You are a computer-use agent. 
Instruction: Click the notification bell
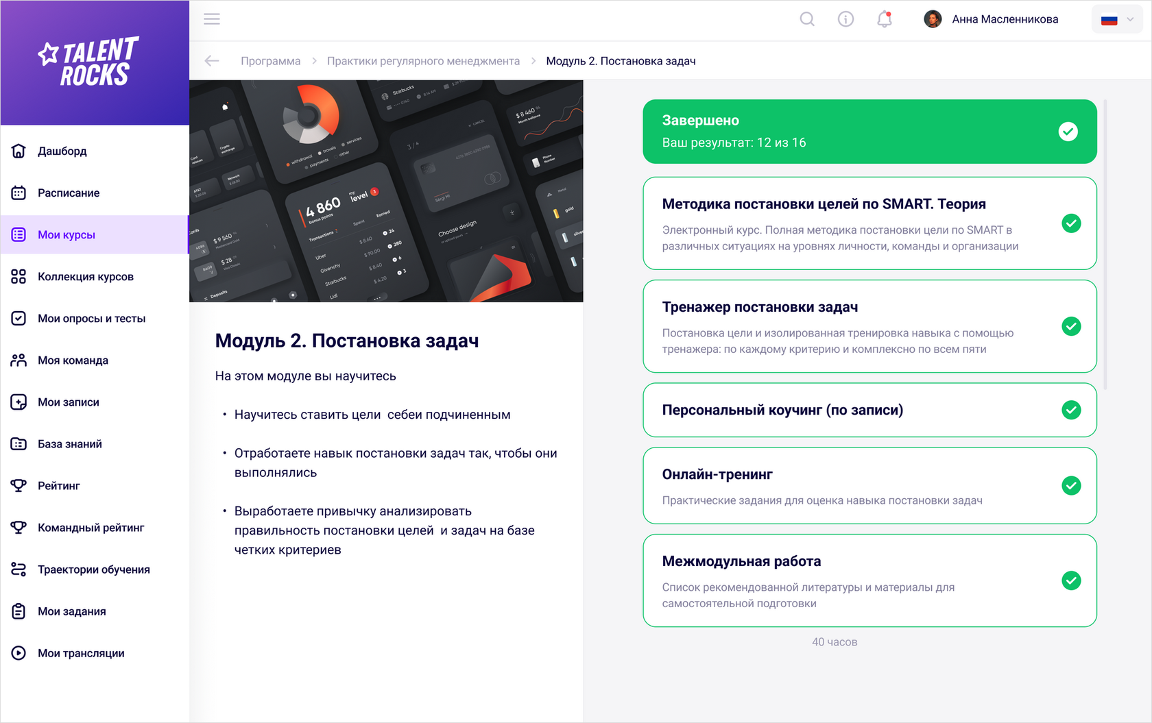point(884,19)
